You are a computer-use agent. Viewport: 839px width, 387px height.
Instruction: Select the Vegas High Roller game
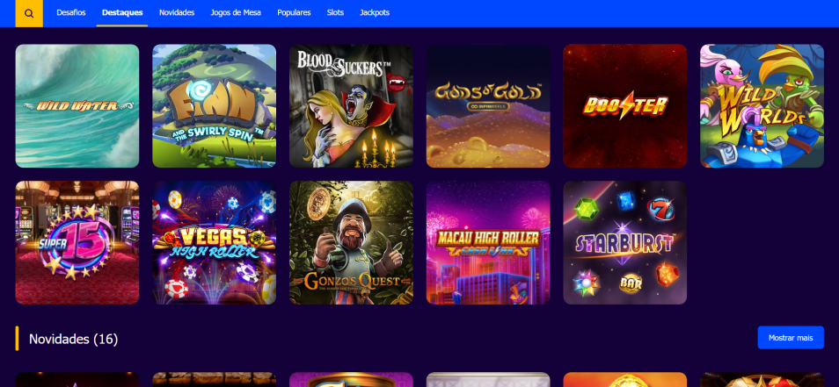214,242
